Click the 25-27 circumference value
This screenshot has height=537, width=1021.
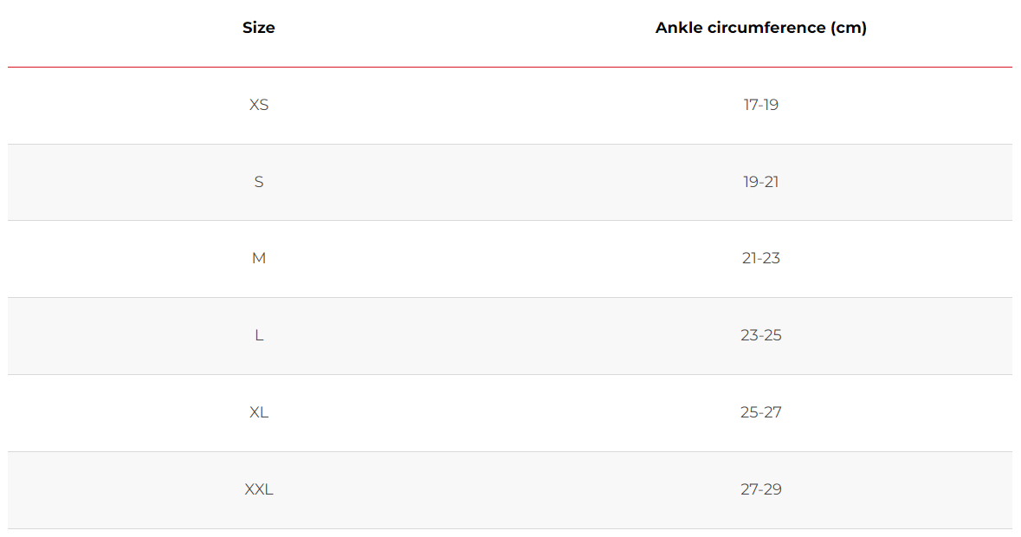tap(760, 412)
